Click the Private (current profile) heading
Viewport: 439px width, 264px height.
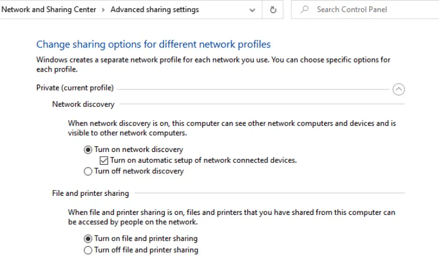tap(75, 88)
